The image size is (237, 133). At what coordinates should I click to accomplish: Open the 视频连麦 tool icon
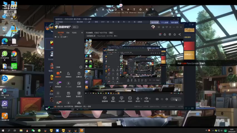pyautogui.click(x=58, y=85)
